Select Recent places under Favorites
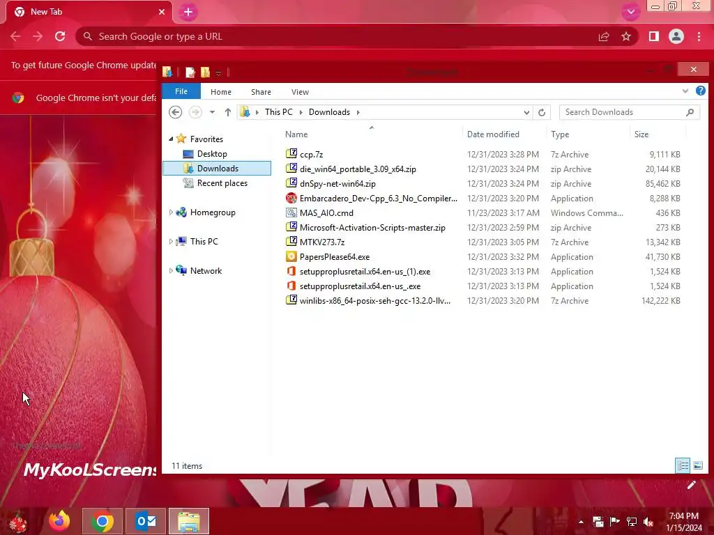 coord(222,183)
